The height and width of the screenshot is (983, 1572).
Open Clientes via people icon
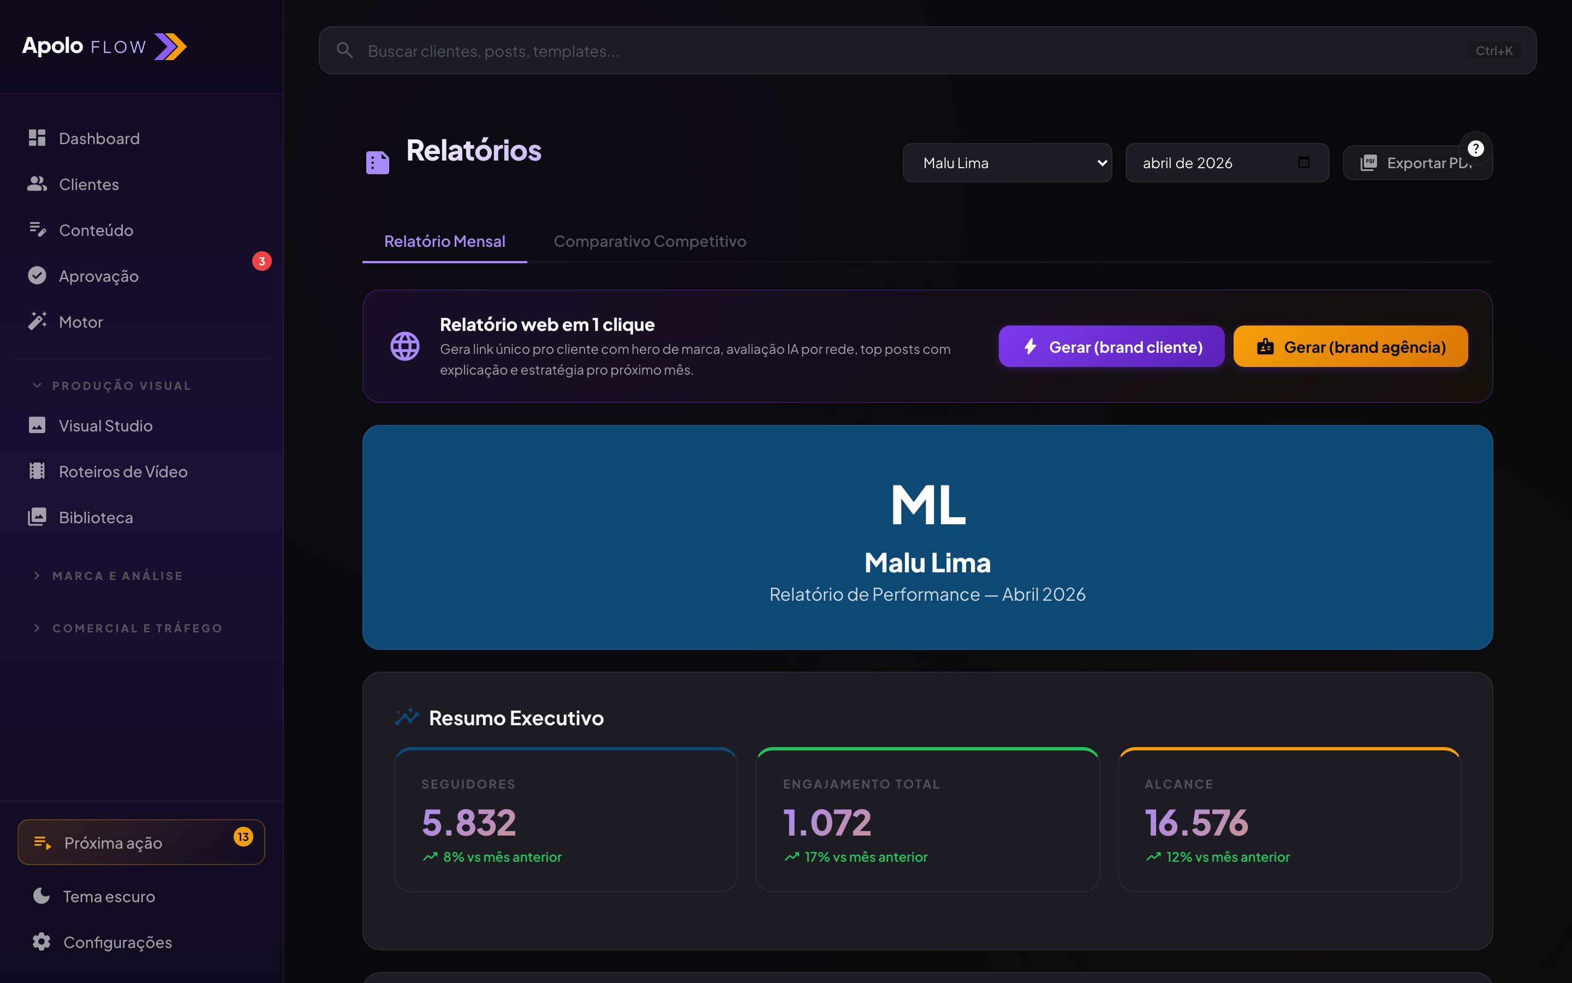click(x=37, y=184)
